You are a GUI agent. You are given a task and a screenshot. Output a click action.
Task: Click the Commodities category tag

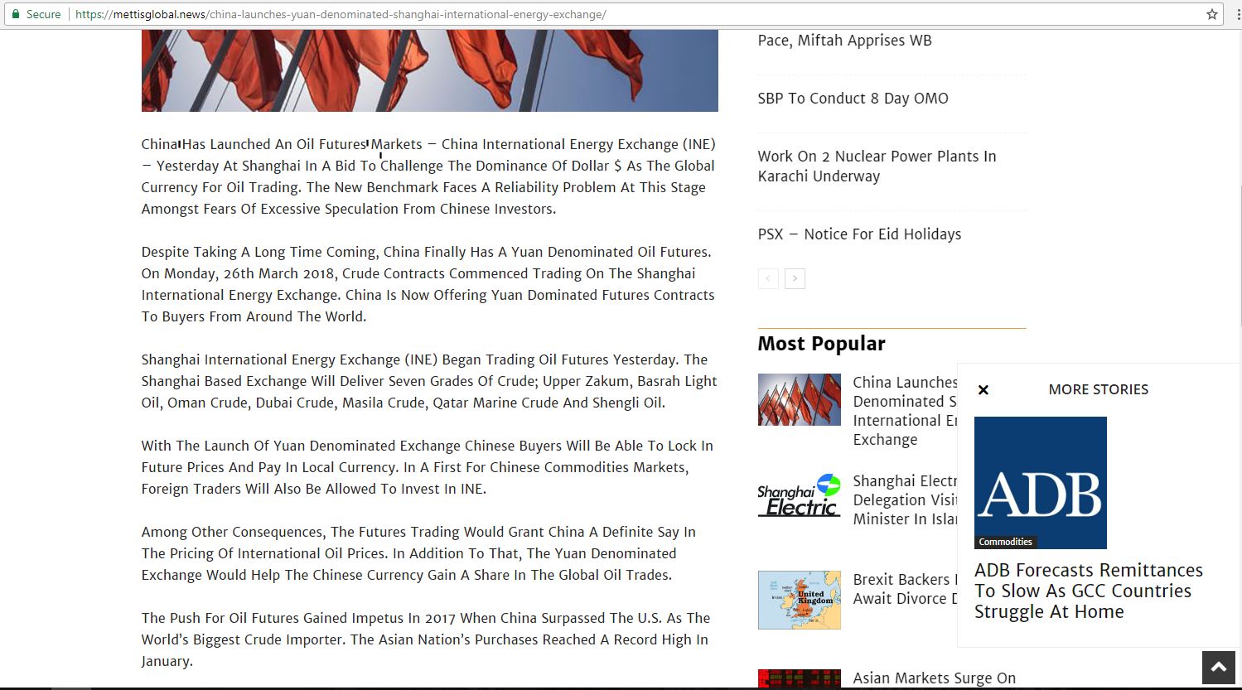[1005, 542]
